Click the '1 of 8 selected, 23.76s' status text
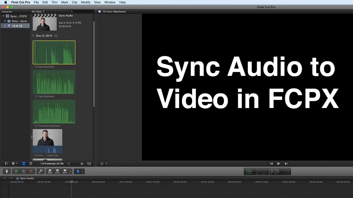 tap(52, 164)
